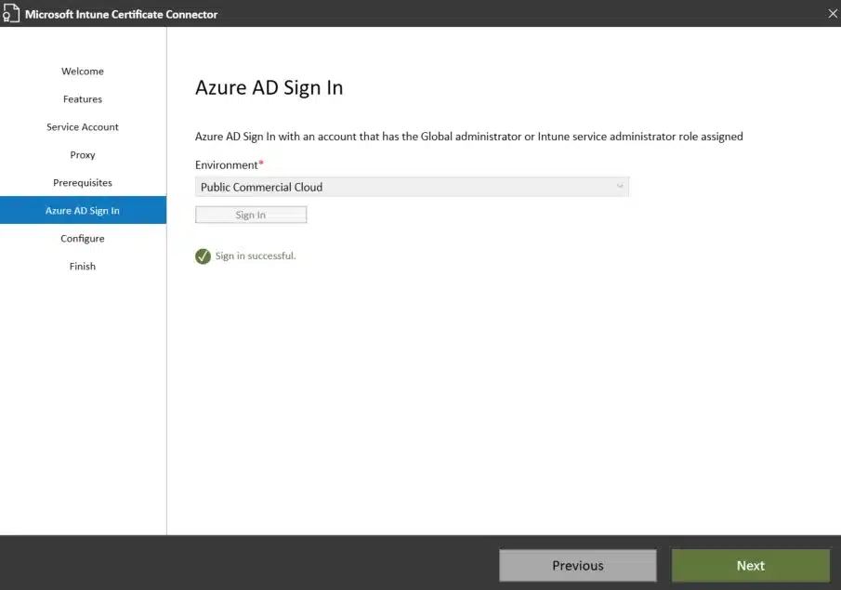Viewport: 841px width, 590px height.
Task: Click the certificate connector icon in title bar
Action: tap(11, 14)
